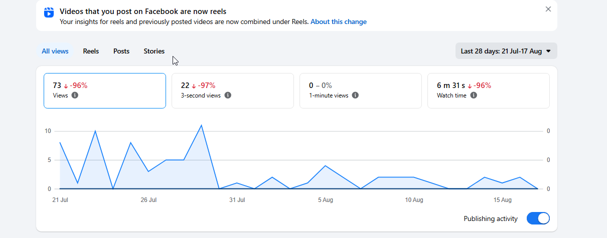Switch to the Posts tab
This screenshot has height=238, width=607.
[x=121, y=51]
